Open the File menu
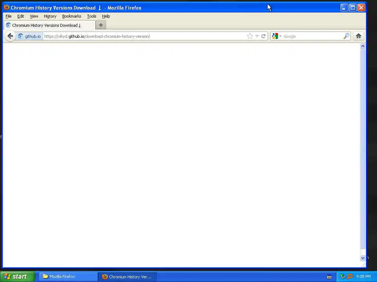The image size is (377, 282). tap(8, 16)
